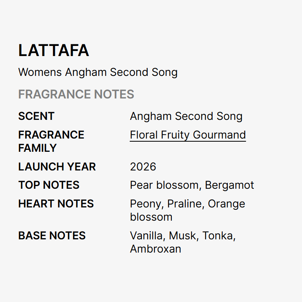The width and height of the screenshot is (302, 302).
Task: Select the Angham Second Song scent value
Action: [x=186, y=116]
